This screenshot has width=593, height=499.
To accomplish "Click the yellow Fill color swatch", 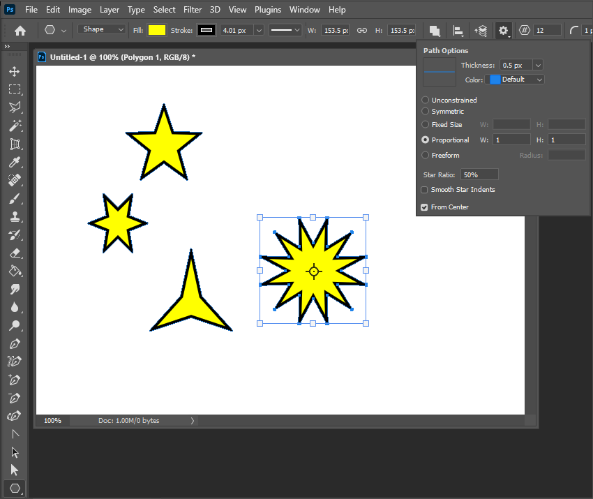I will point(157,29).
